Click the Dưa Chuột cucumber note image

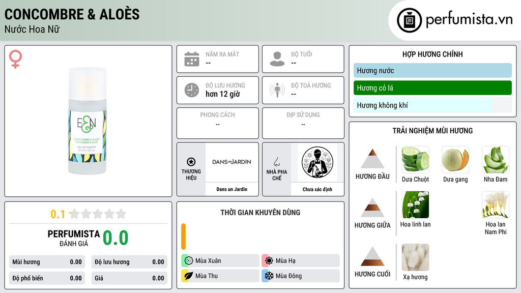point(415,160)
